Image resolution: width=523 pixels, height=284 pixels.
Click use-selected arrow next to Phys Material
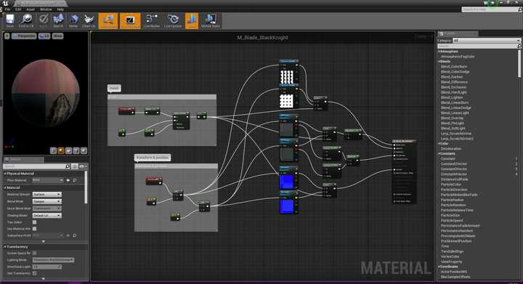point(68,180)
